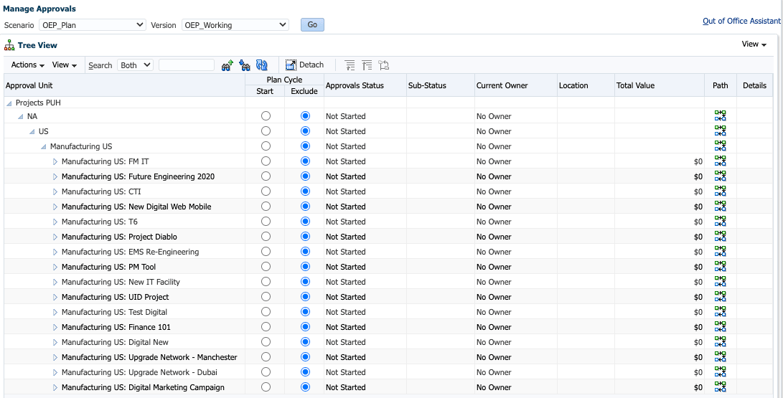Expand the Manufacturing US: FM IT node
This screenshot has width=783, height=398.
[x=55, y=161]
